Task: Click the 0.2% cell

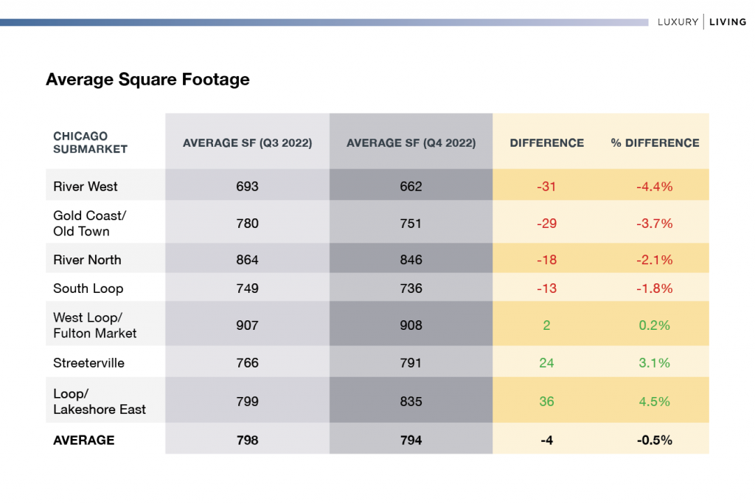Action: (655, 325)
